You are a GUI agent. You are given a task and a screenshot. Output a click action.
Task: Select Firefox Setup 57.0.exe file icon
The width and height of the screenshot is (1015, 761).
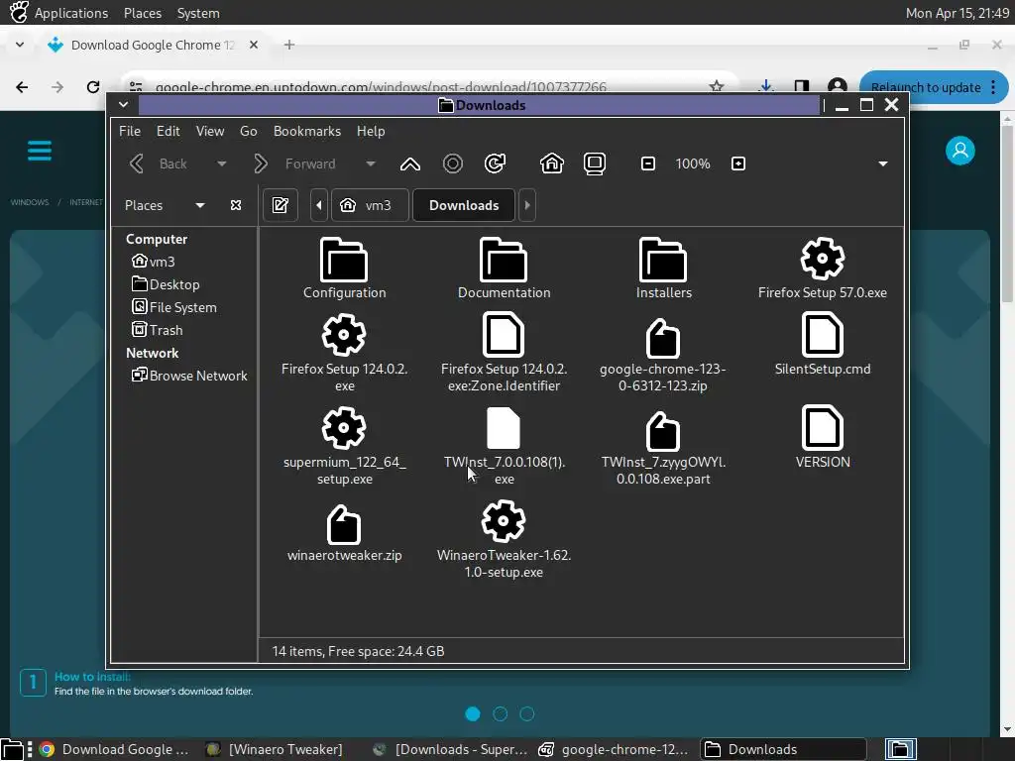(822, 259)
